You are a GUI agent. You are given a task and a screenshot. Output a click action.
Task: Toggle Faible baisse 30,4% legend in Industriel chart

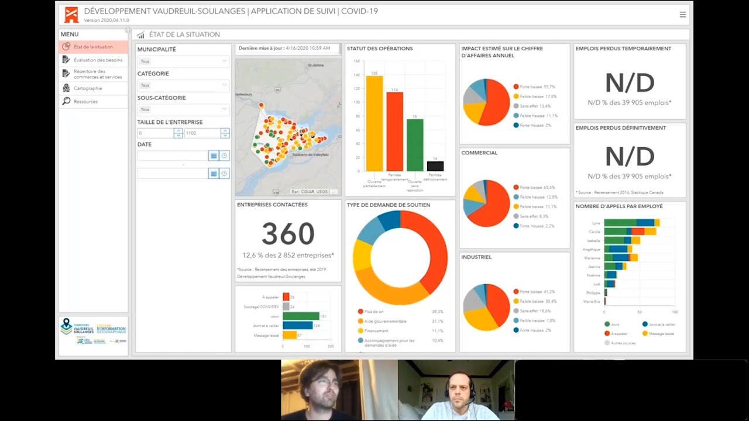pos(535,301)
